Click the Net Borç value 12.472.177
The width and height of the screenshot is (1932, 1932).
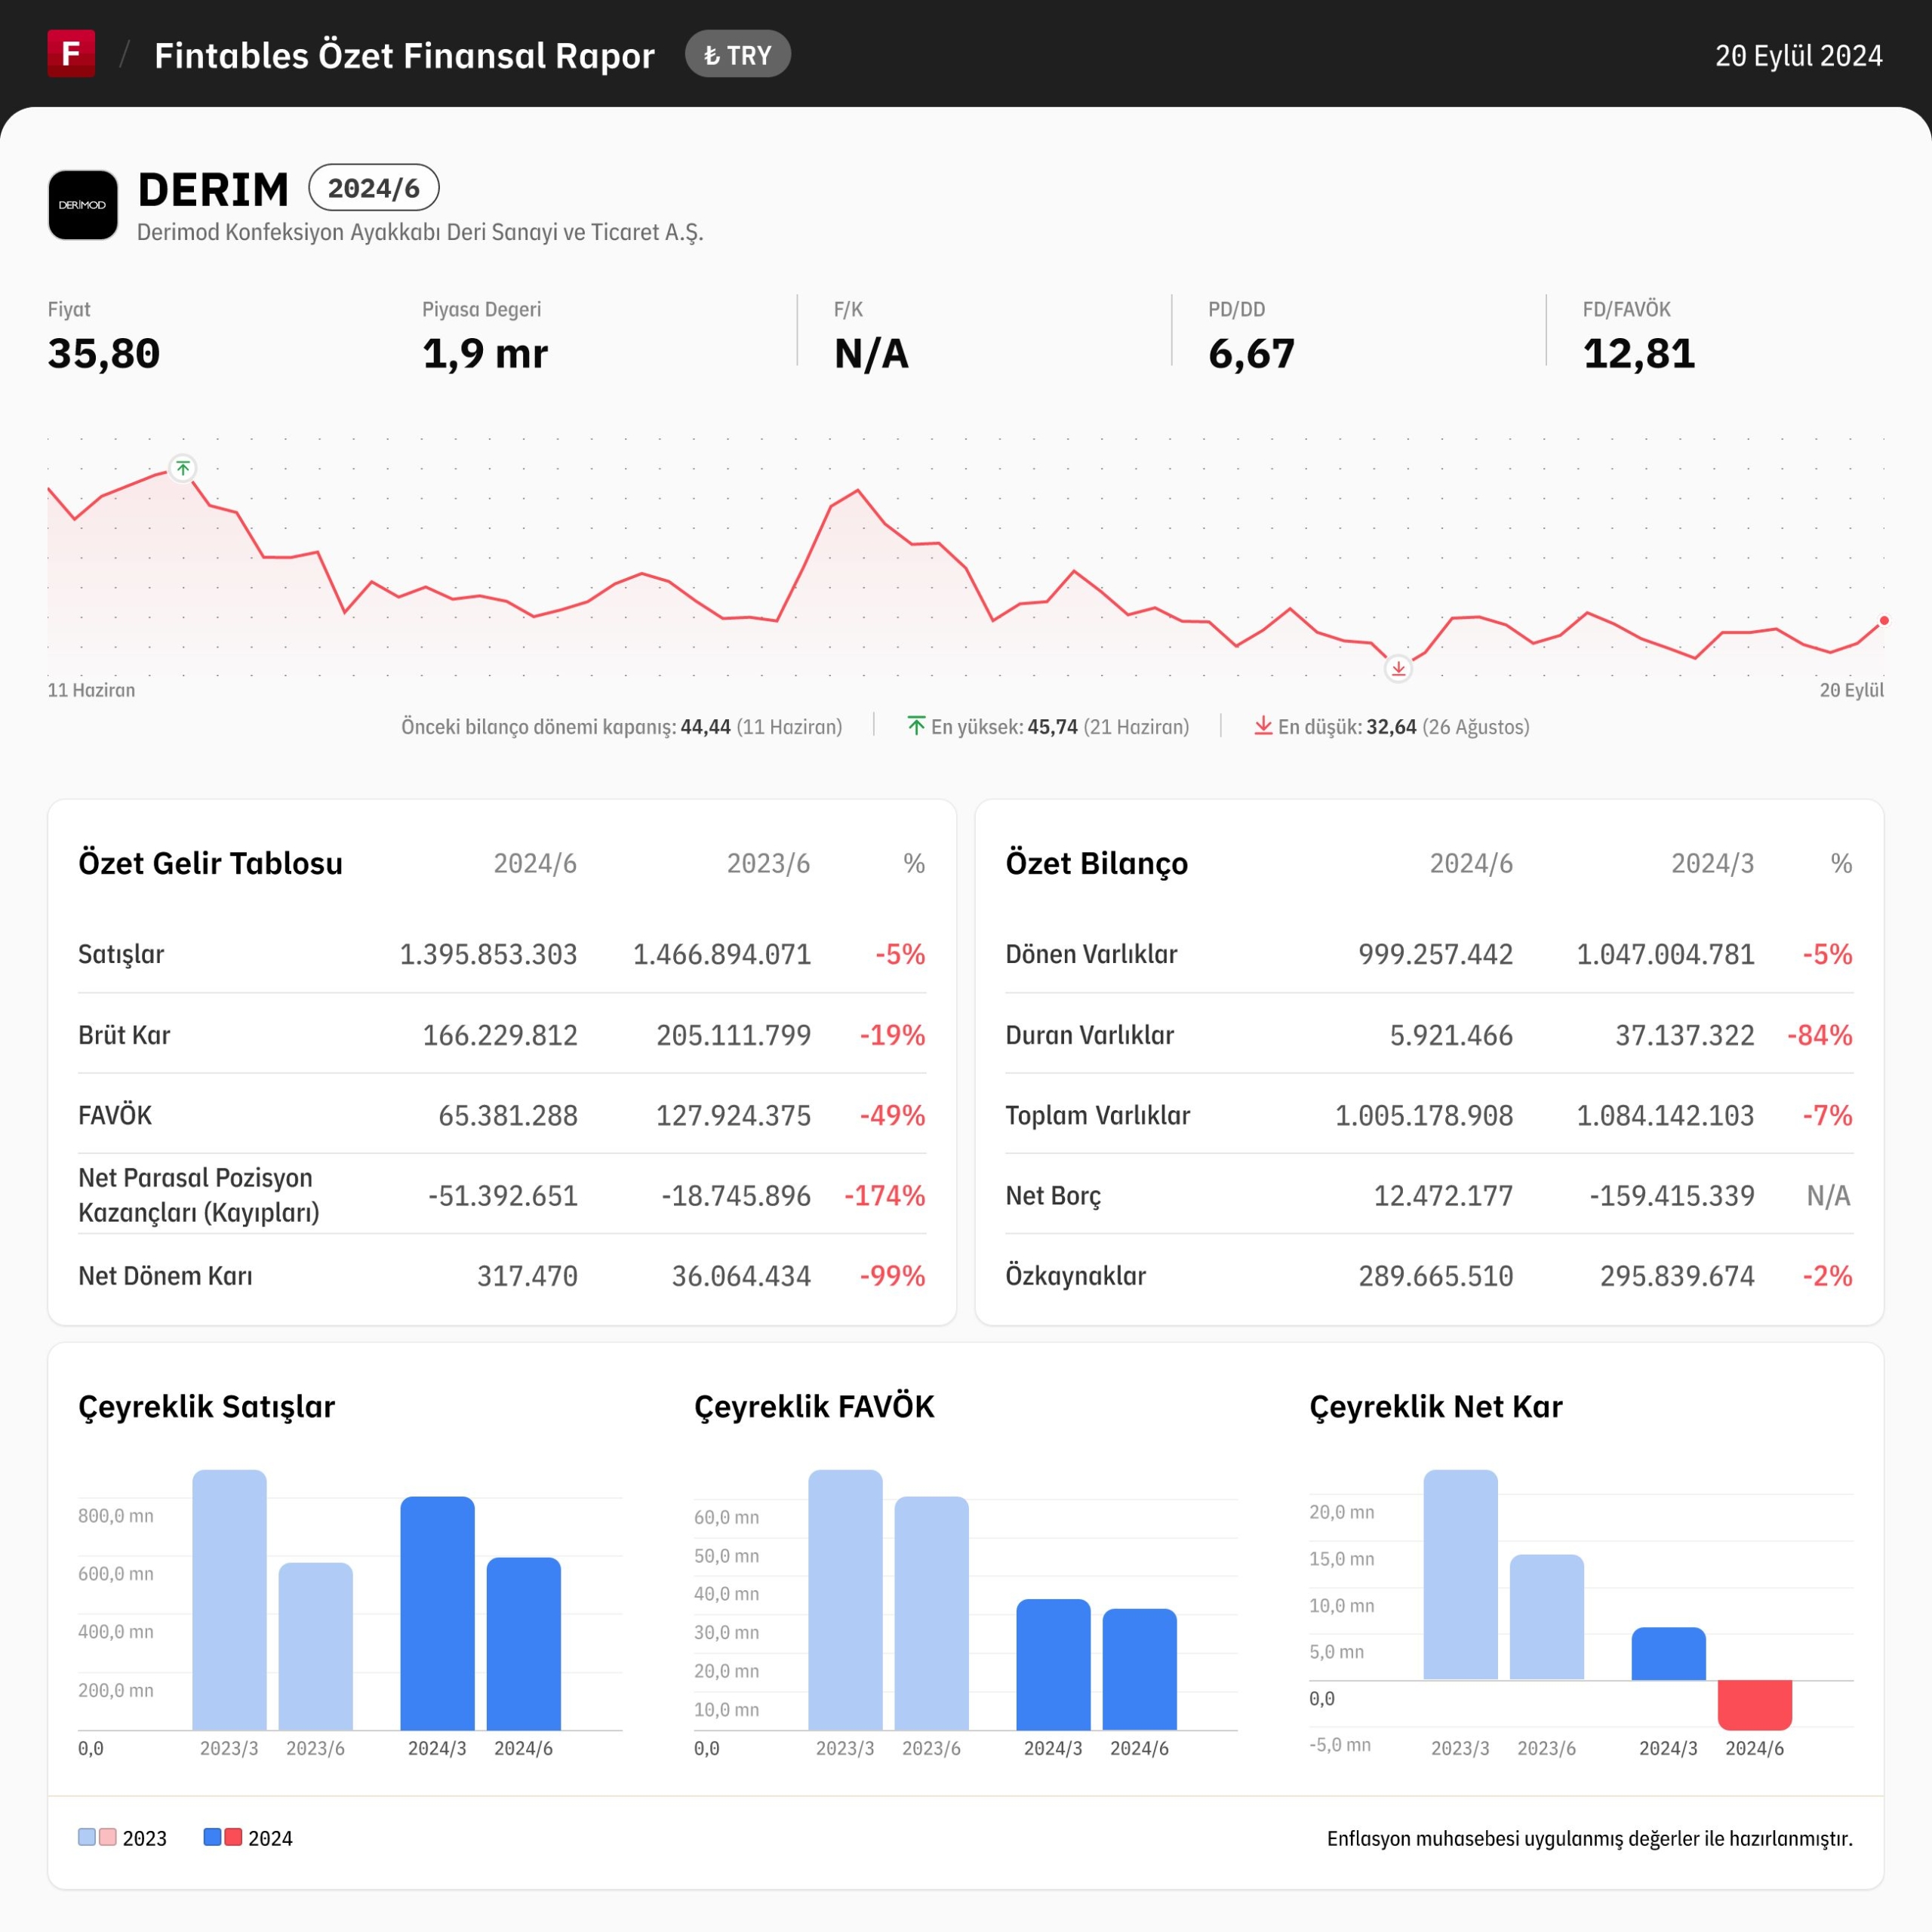tap(1443, 1196)
